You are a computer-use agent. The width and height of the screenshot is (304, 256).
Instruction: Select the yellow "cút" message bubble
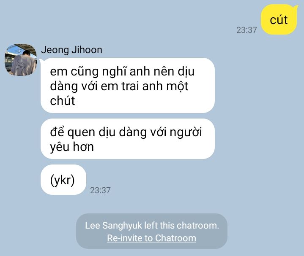[279, 20]
